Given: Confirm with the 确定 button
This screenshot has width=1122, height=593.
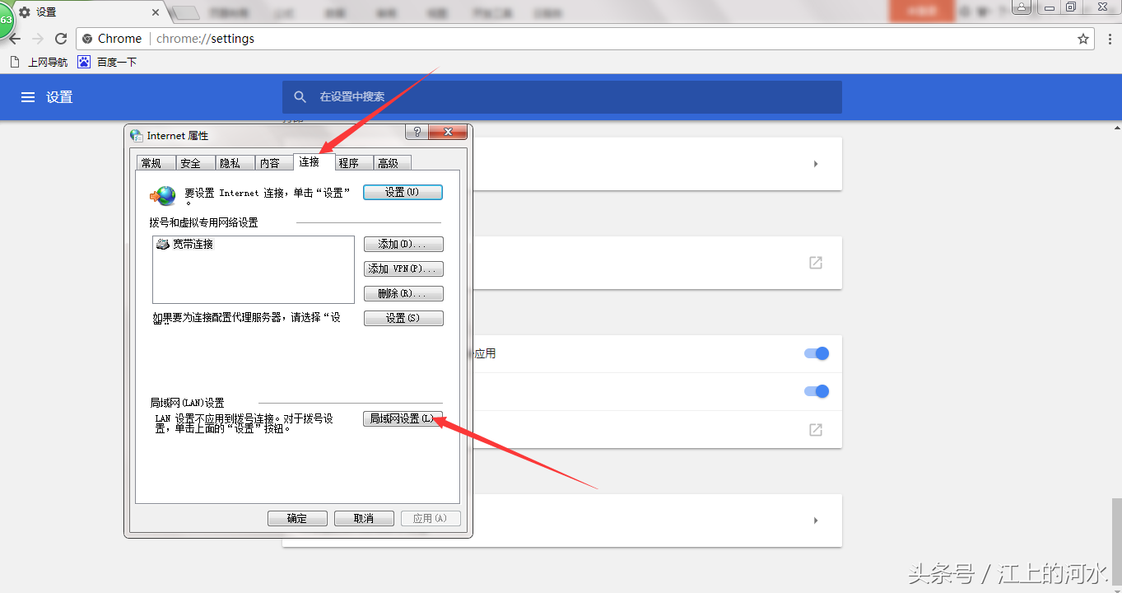Looking at the screenshot, I should [297, 518].
